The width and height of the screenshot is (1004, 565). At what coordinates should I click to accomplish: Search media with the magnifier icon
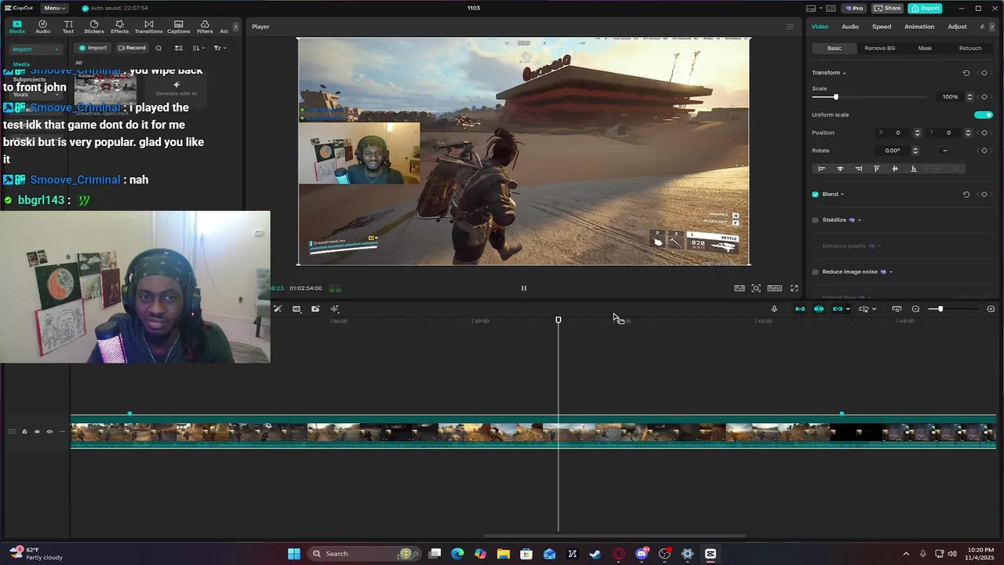[x=158, y=48]
